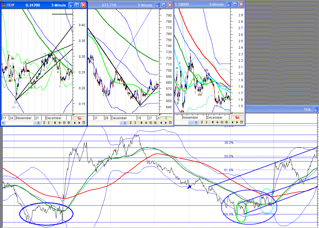Image resolution: width=319 pixels, height=228 pixels.
Task: Zoom out using the minus icon in 673.710 chart
Action: 151,123
